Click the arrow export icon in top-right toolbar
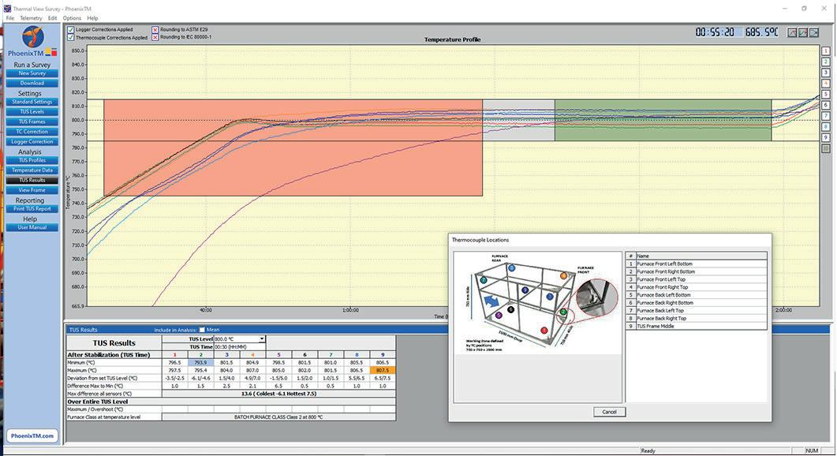837x456 pixels. click(x=813, y=32)
